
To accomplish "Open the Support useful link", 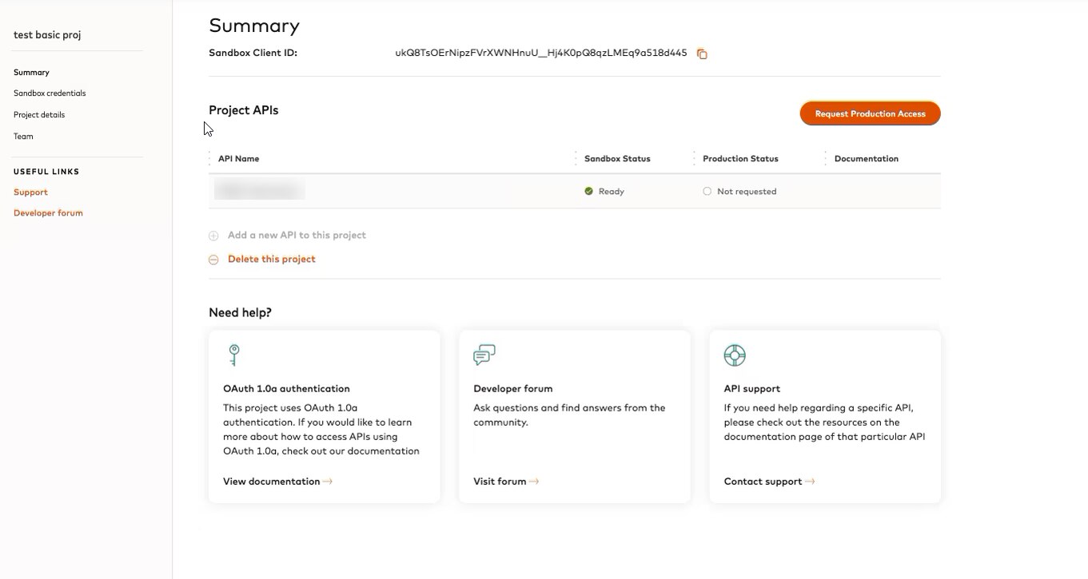I will tap(30, 192).
